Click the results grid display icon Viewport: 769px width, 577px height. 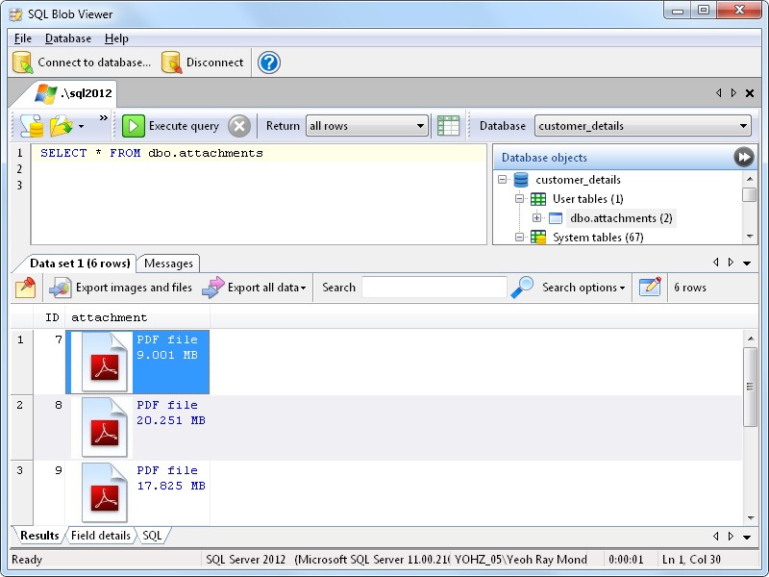pos(448,125)
